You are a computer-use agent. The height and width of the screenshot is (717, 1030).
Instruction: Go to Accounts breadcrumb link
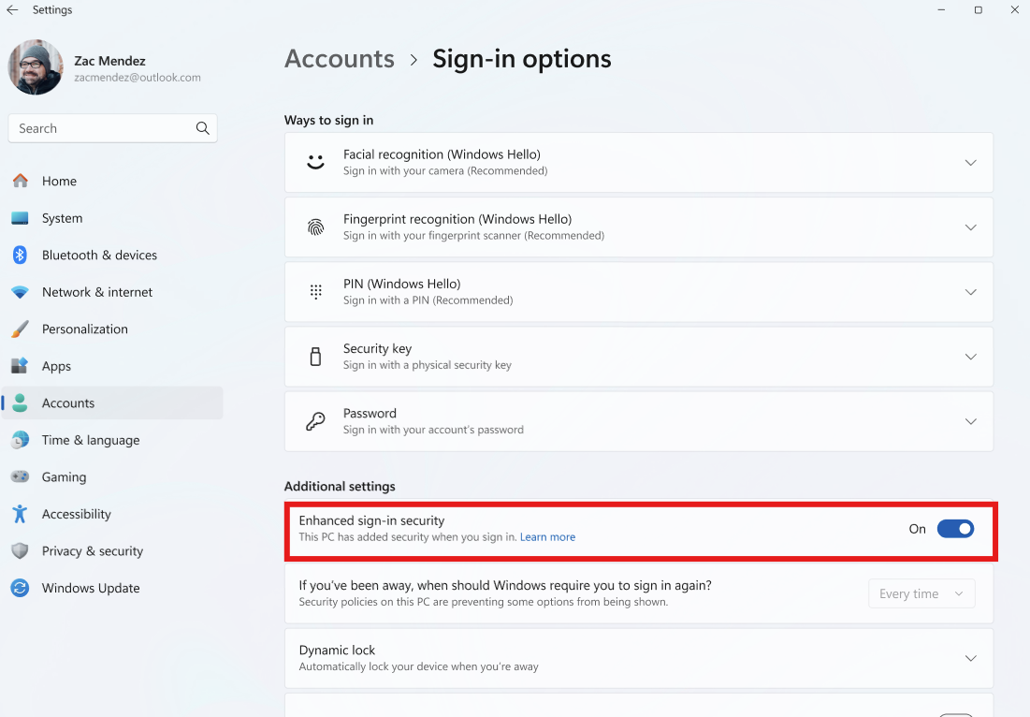tap(340, 59)
